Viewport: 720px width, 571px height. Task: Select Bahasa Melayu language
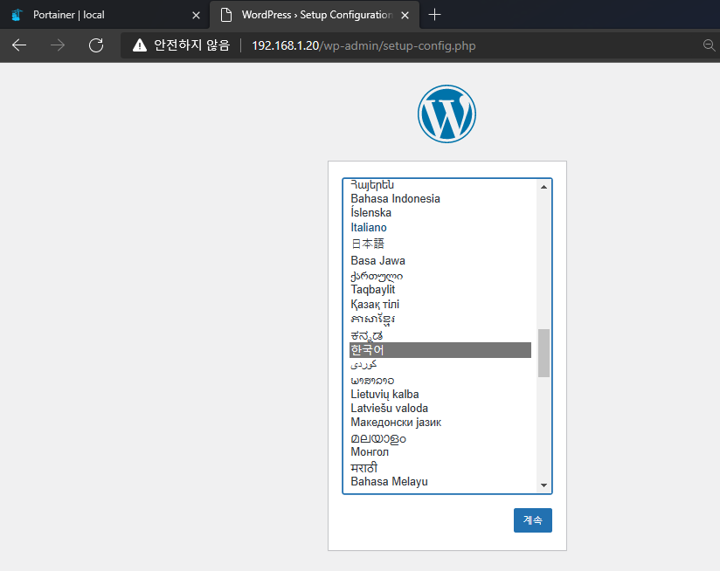[x=440, y=482]
